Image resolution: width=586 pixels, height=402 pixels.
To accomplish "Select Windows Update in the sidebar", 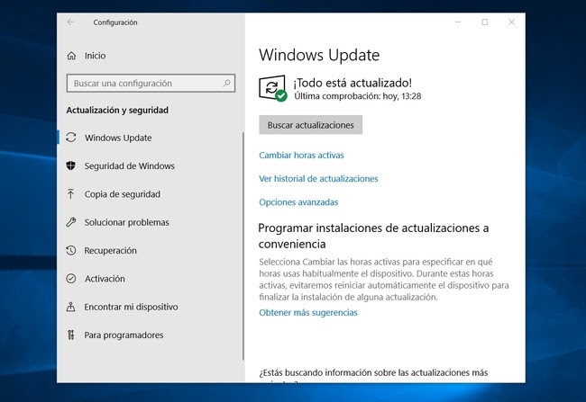I will coord(118,138).
